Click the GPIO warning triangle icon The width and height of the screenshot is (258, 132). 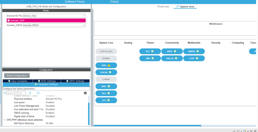point(109,65)
